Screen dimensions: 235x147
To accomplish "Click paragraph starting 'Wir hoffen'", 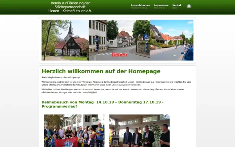I will pos(113,91).
